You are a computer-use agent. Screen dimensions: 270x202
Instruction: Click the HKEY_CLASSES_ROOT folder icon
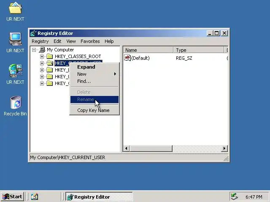coord(50,56)
